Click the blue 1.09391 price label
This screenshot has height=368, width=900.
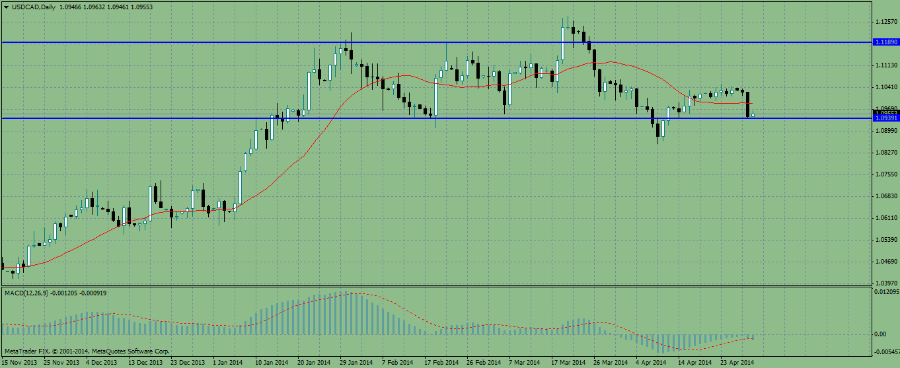885,119
